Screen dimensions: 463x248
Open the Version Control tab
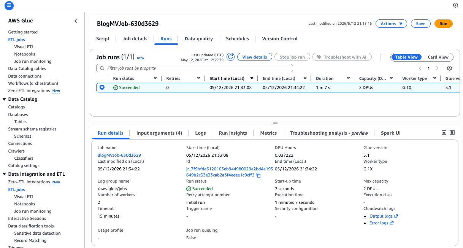pos(280,39)
